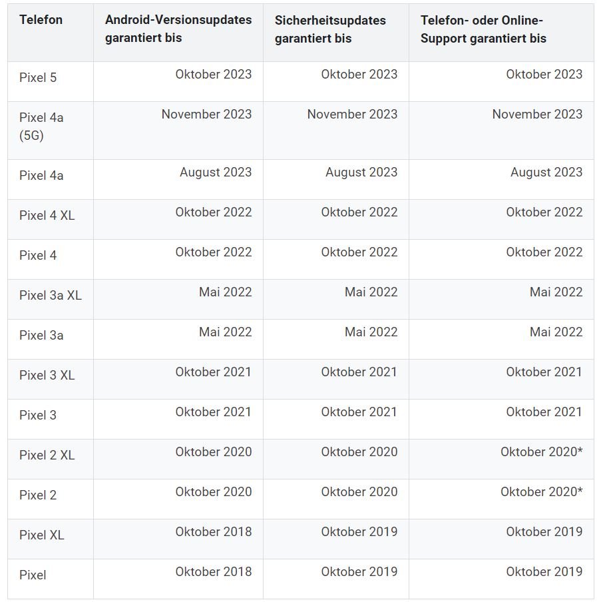This screenshot has width=605, height=606.
Task: Click the Telefon column header
Action: point(41,20)
